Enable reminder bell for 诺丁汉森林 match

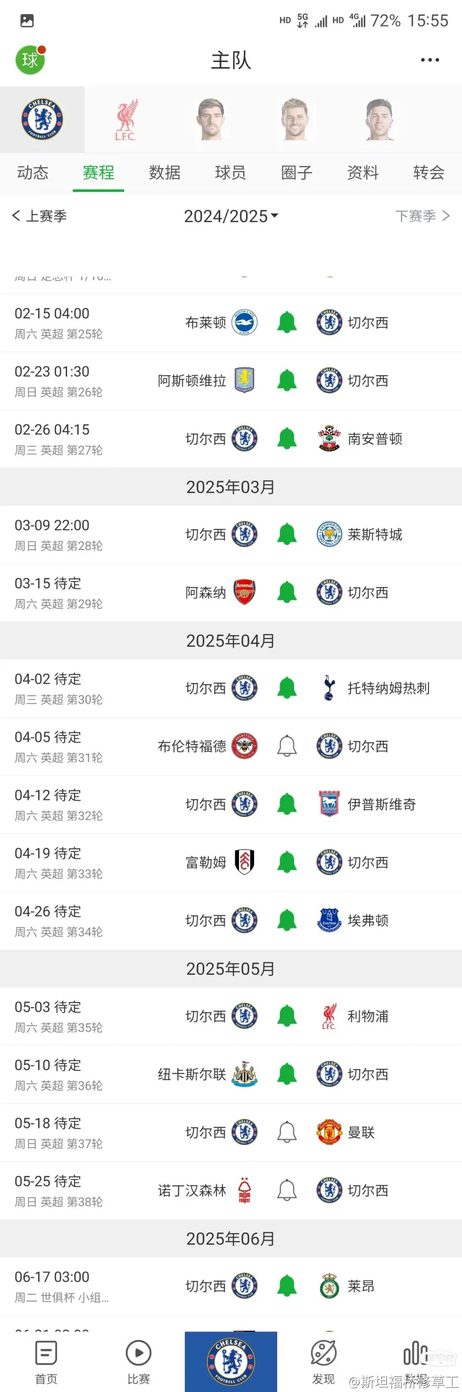pyautogui.click(x=287, y=1190)
